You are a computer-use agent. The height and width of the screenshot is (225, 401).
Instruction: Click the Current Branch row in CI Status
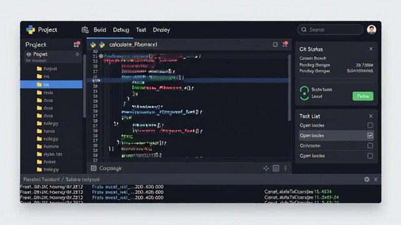click(313, 58)
